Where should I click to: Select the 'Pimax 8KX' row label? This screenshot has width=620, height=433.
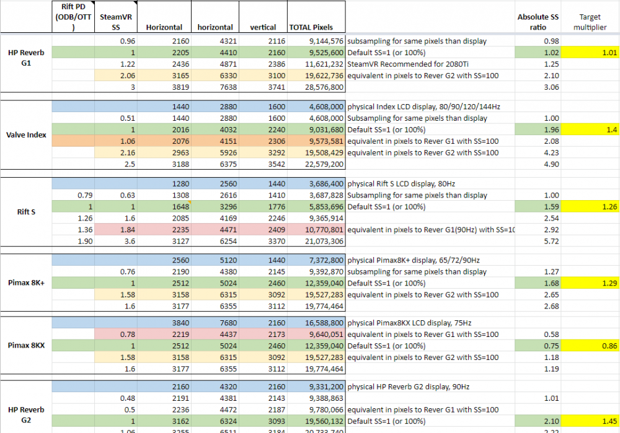pos(26,345)
